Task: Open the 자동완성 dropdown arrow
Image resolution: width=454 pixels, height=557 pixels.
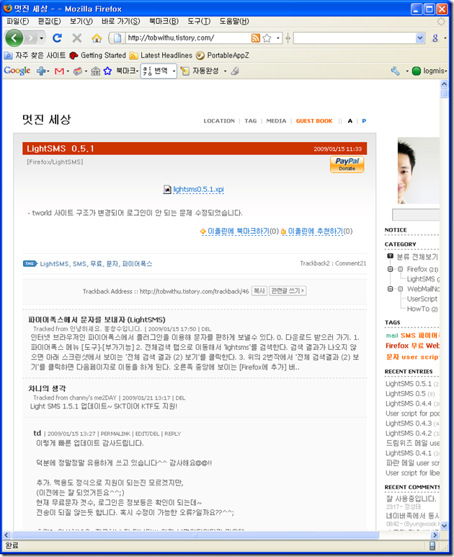Action: 225,71
